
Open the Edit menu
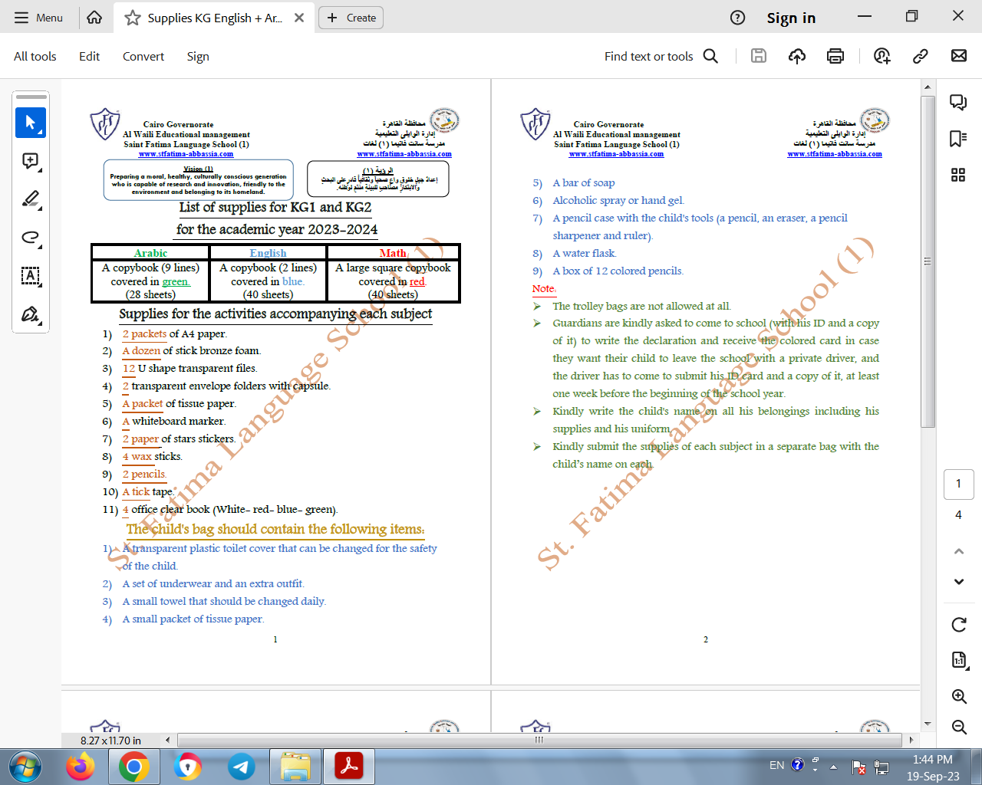89,56
